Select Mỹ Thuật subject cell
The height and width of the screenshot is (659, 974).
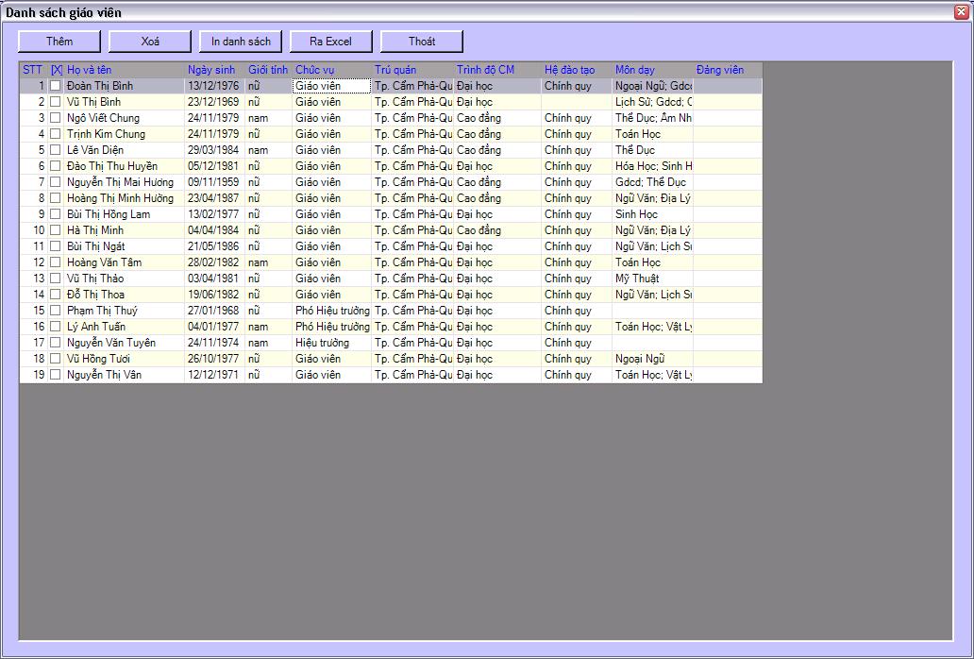pos(653,279)
